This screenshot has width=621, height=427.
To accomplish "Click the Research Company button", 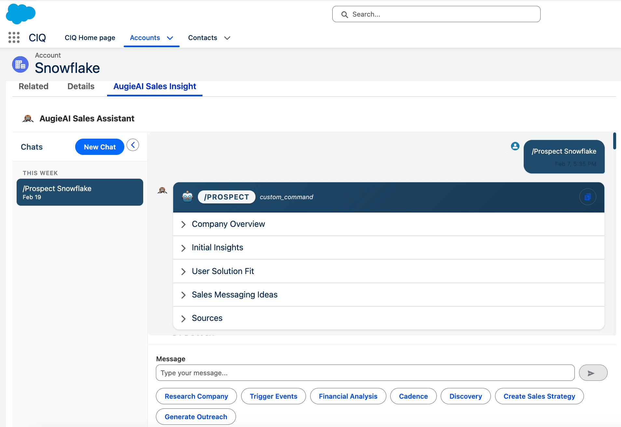I will coord(196,396).
